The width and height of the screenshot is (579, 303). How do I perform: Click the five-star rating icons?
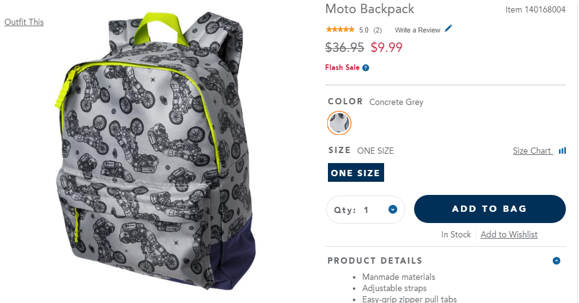(340, 29)
